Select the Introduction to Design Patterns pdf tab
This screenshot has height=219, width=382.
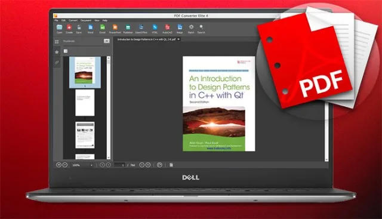(146, 39)
